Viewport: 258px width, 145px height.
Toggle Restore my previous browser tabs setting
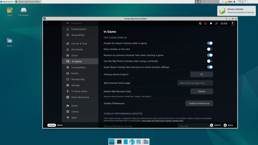[x=210, y=55]
